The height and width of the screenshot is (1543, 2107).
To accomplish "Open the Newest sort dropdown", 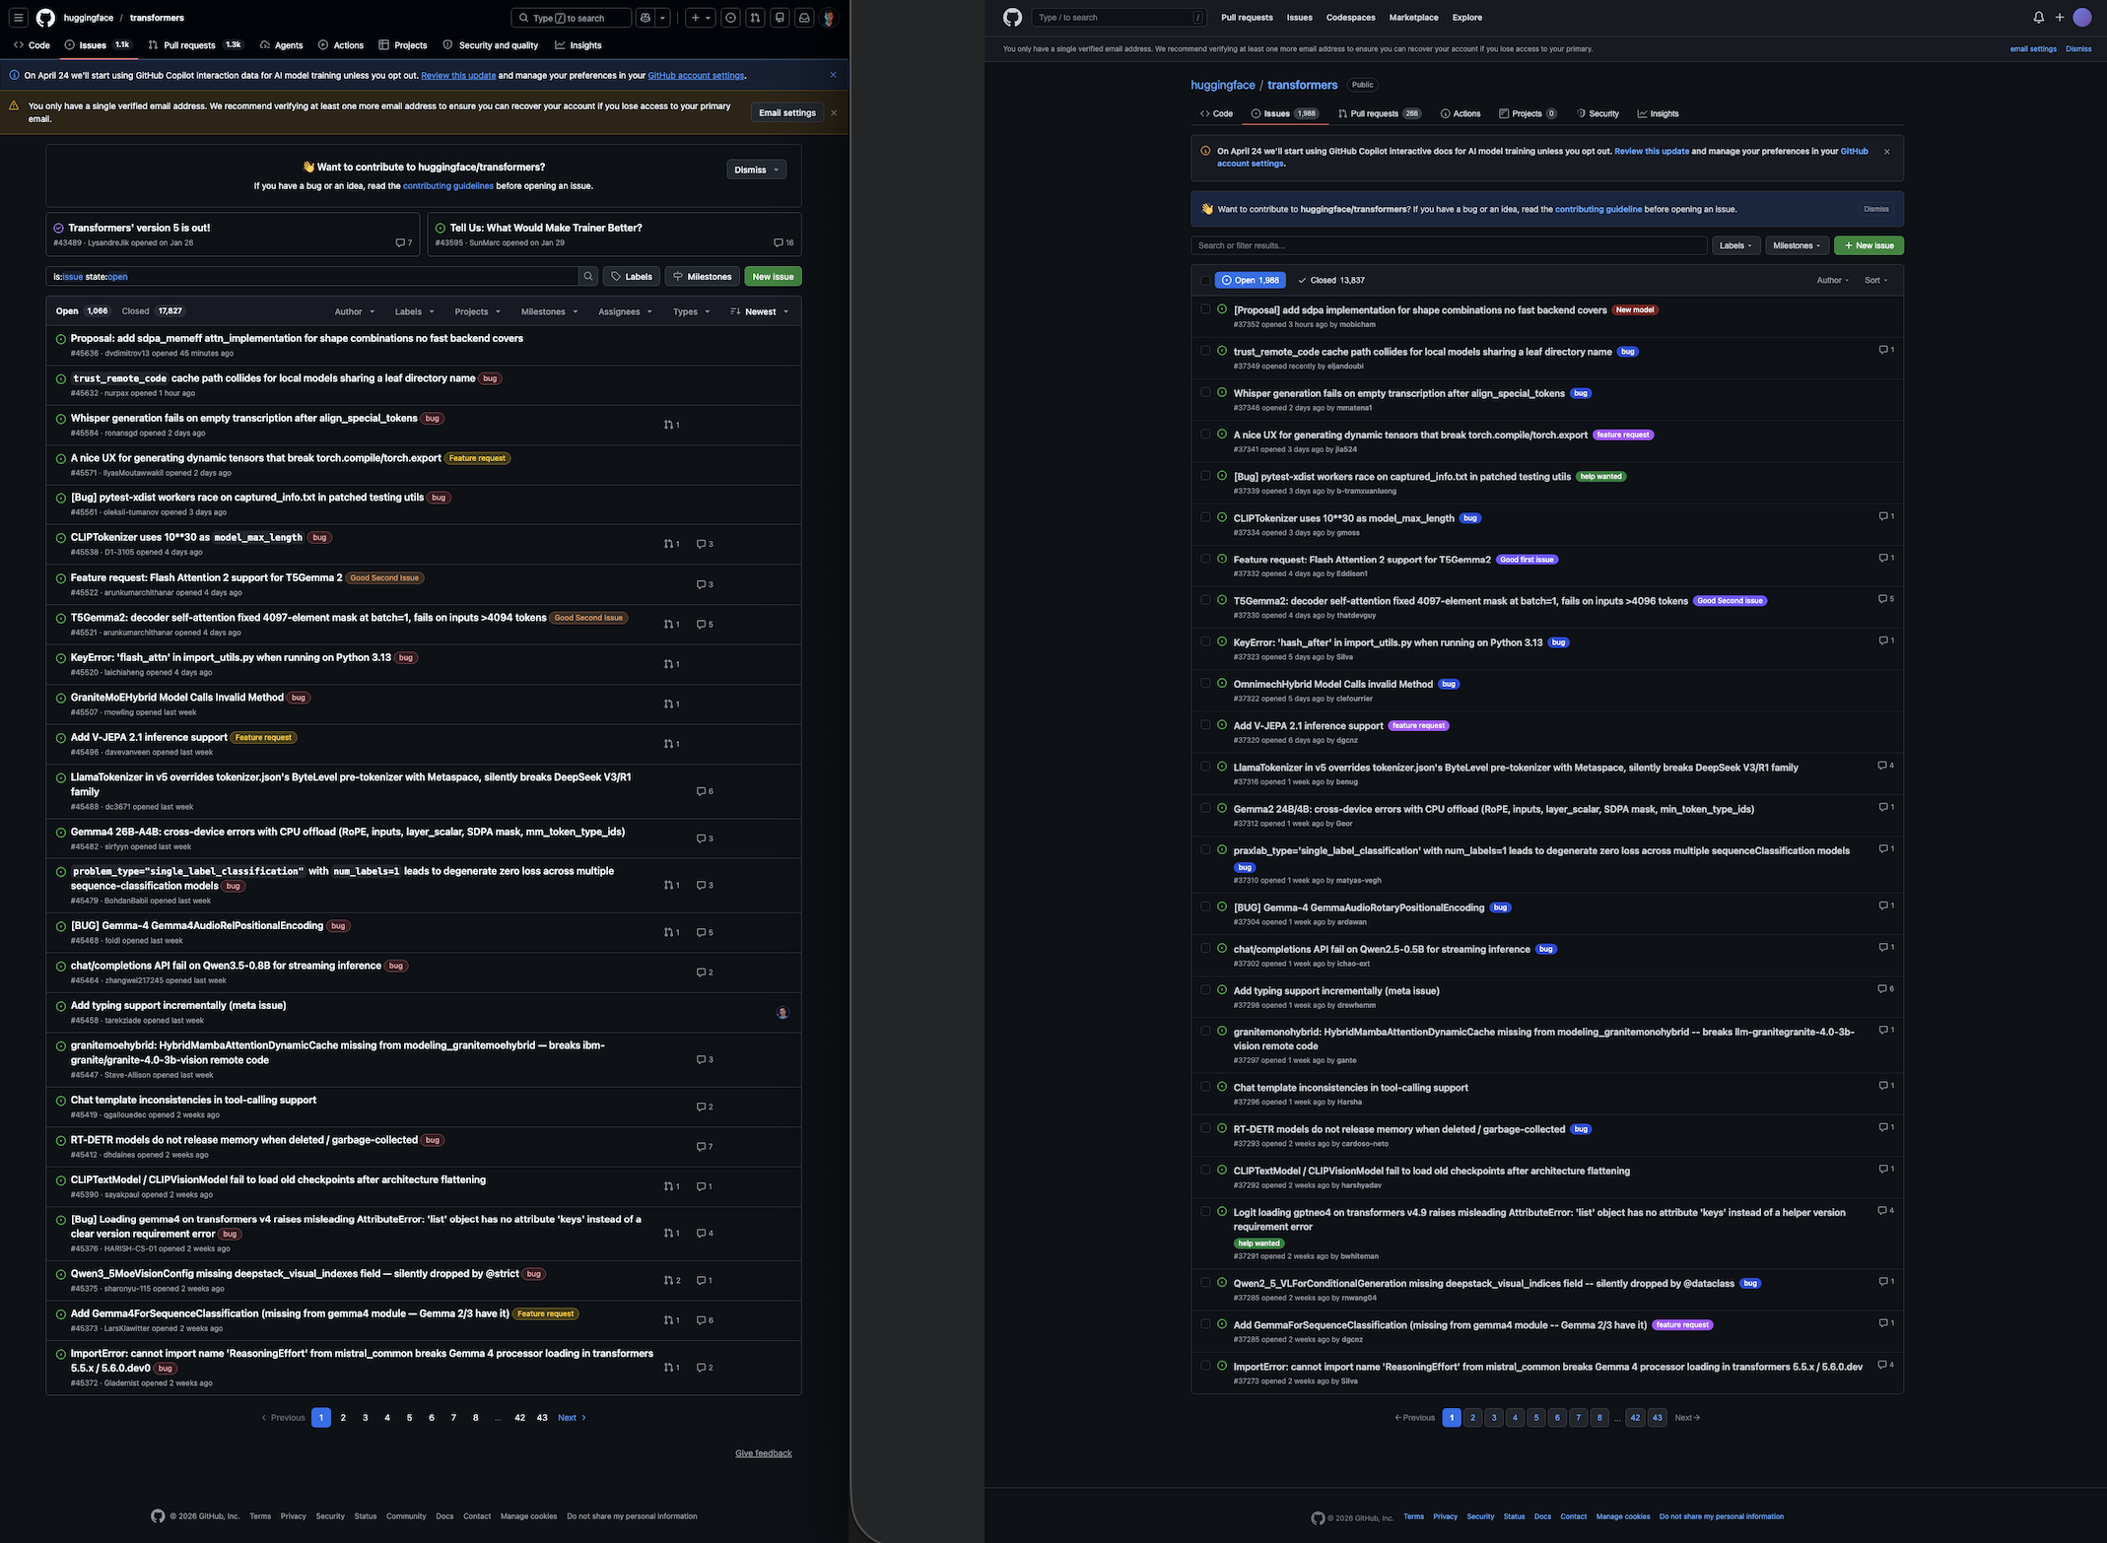I will 760,311.
